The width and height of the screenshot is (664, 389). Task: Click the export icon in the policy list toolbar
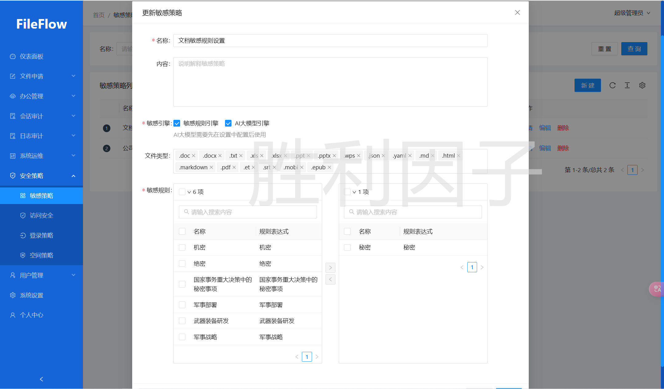(627, 85)
